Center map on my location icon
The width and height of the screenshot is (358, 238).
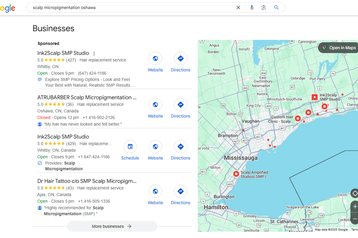[355, 193]
